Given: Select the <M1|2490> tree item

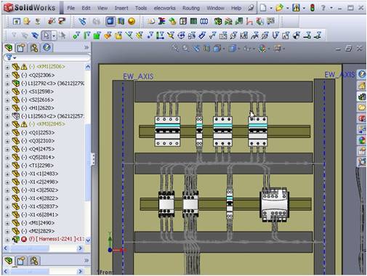Looking at the screenshot, I should pos(41,223).
